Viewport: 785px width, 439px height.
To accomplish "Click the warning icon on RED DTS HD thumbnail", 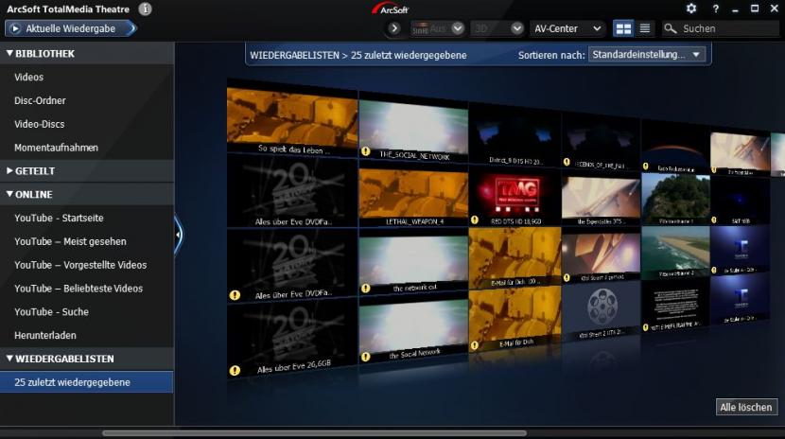I will [x=474, y=219].
